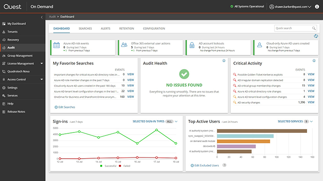Viewport: 323px width, 181px height.
Task: Click the Access Control lock icon
Action: (4, 80)
